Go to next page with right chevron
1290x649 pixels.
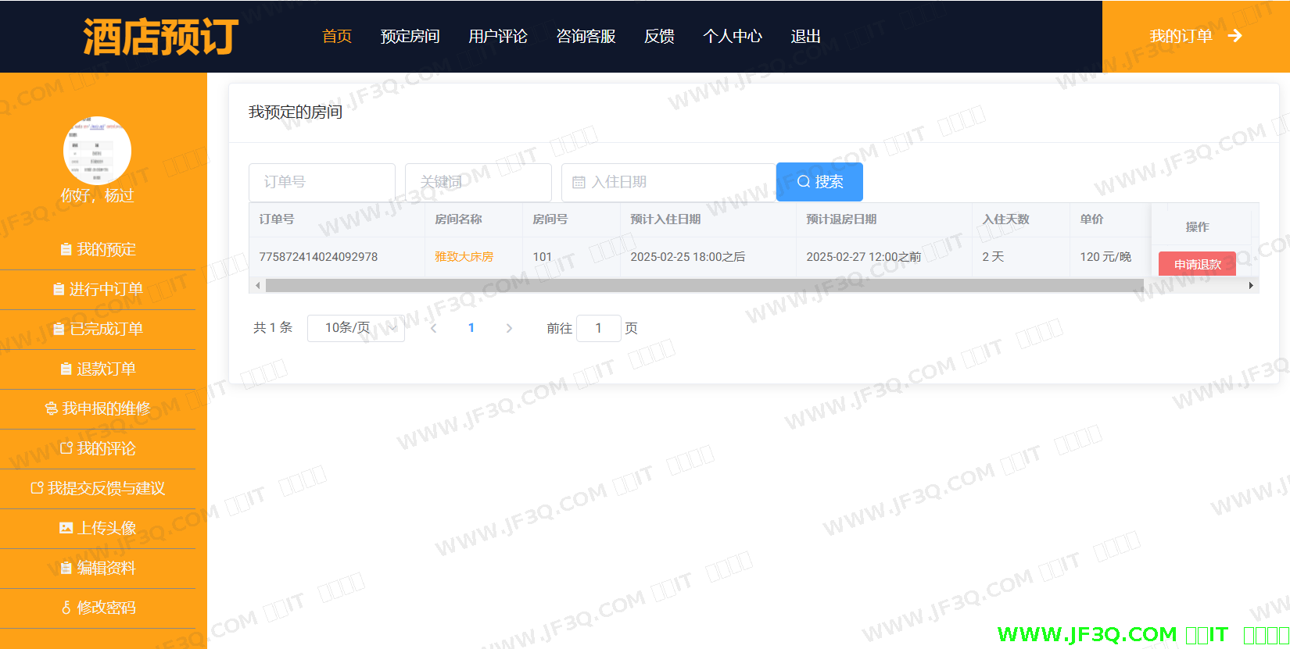(509, 328)
